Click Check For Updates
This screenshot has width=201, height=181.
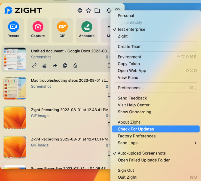156,129
